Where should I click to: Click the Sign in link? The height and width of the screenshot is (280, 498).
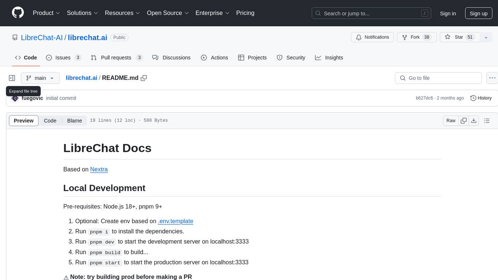(x=448, y=13)
